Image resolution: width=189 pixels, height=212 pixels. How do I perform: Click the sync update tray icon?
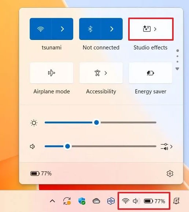(x=67, y=201)
